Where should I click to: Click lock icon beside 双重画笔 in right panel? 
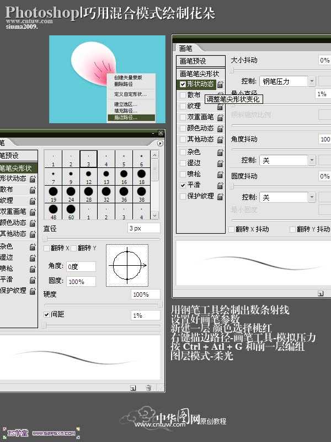(x=220, y=117)
